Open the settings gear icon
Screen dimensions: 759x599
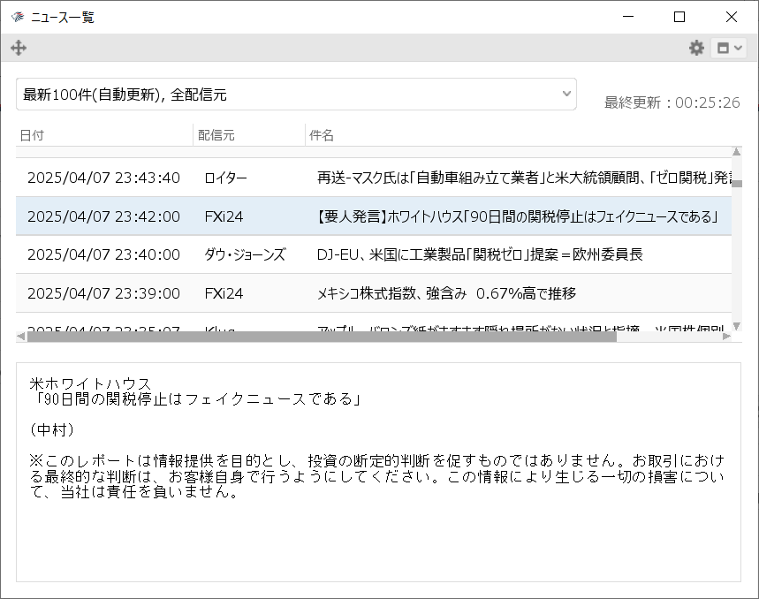tap(696, 48)
